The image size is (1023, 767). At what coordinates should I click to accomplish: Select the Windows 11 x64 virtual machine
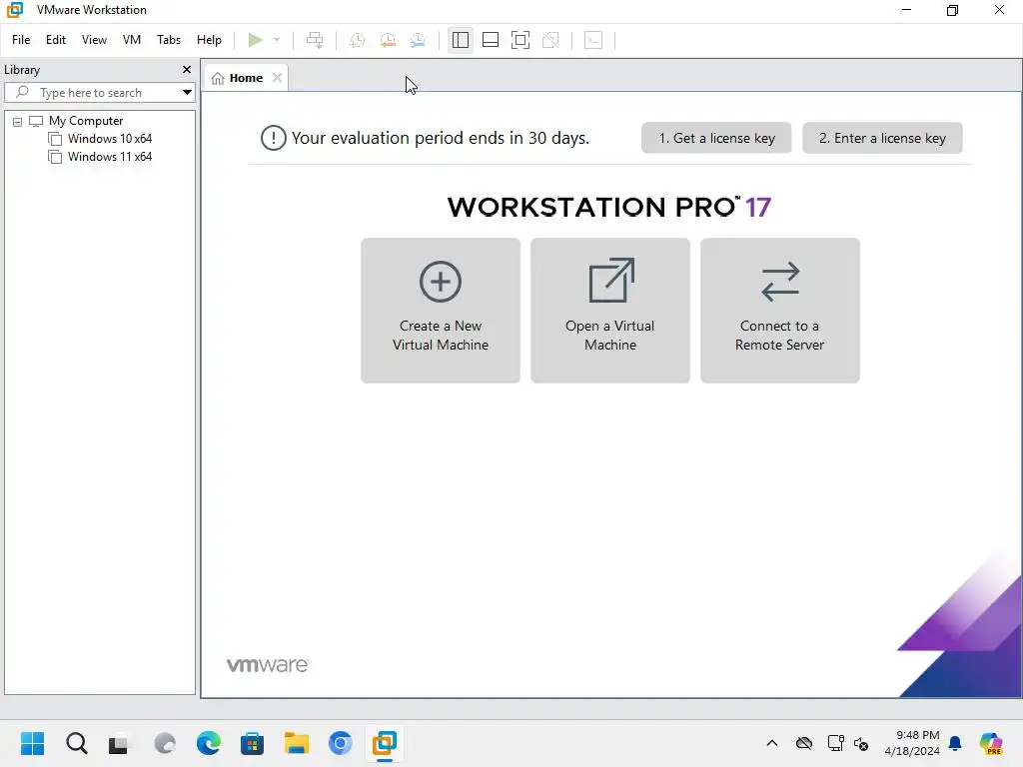[x=110, y=157]
